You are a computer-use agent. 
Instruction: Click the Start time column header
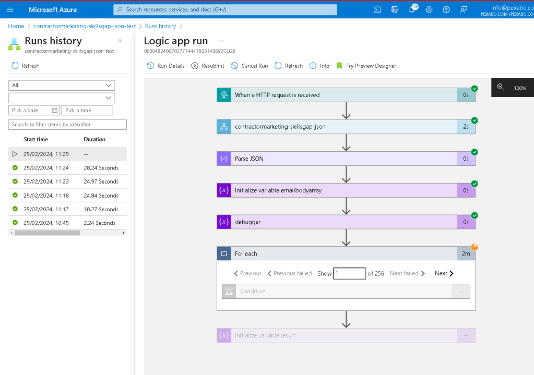pyautogui.click(x=36, y=139)
